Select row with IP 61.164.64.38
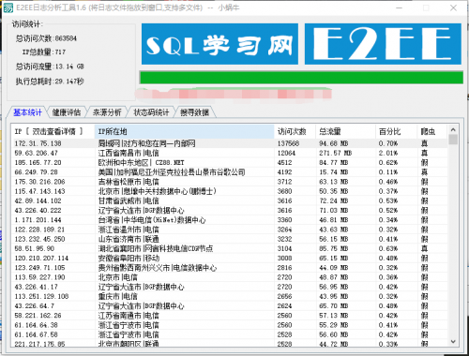 [230, 325]
